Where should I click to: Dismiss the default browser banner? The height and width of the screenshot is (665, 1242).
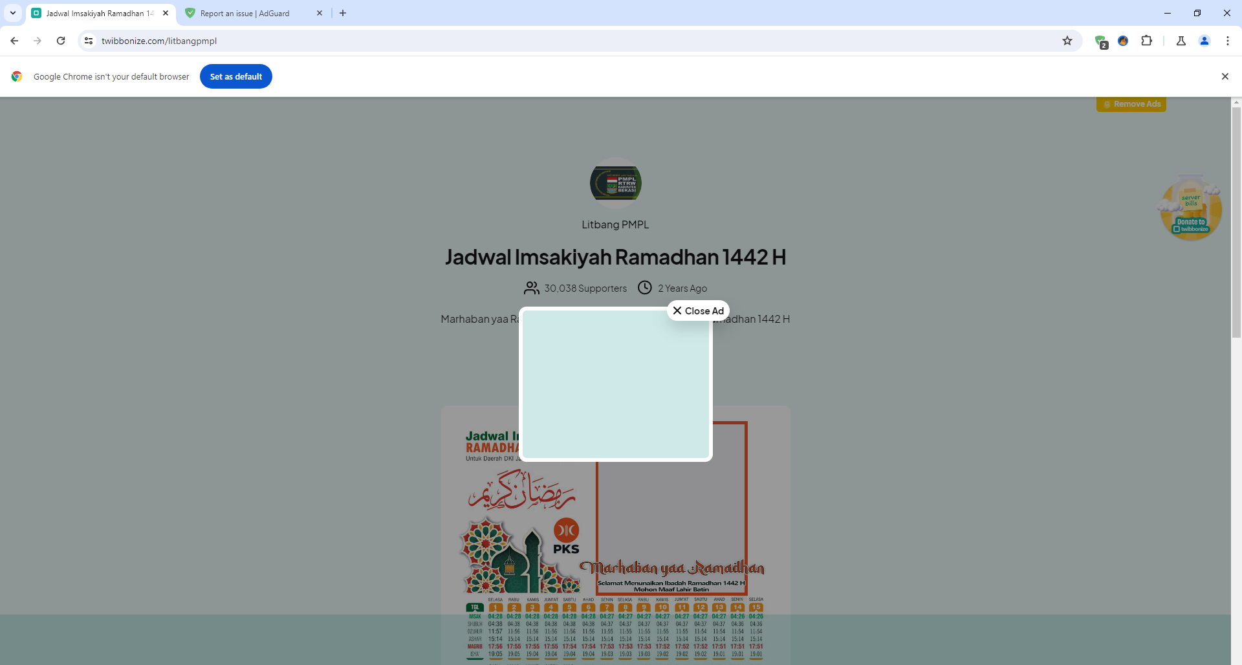tap(1225, 76)
